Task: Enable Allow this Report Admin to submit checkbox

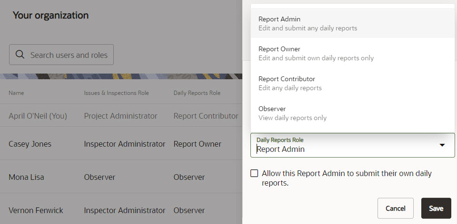Action: [x=254, y=173]
